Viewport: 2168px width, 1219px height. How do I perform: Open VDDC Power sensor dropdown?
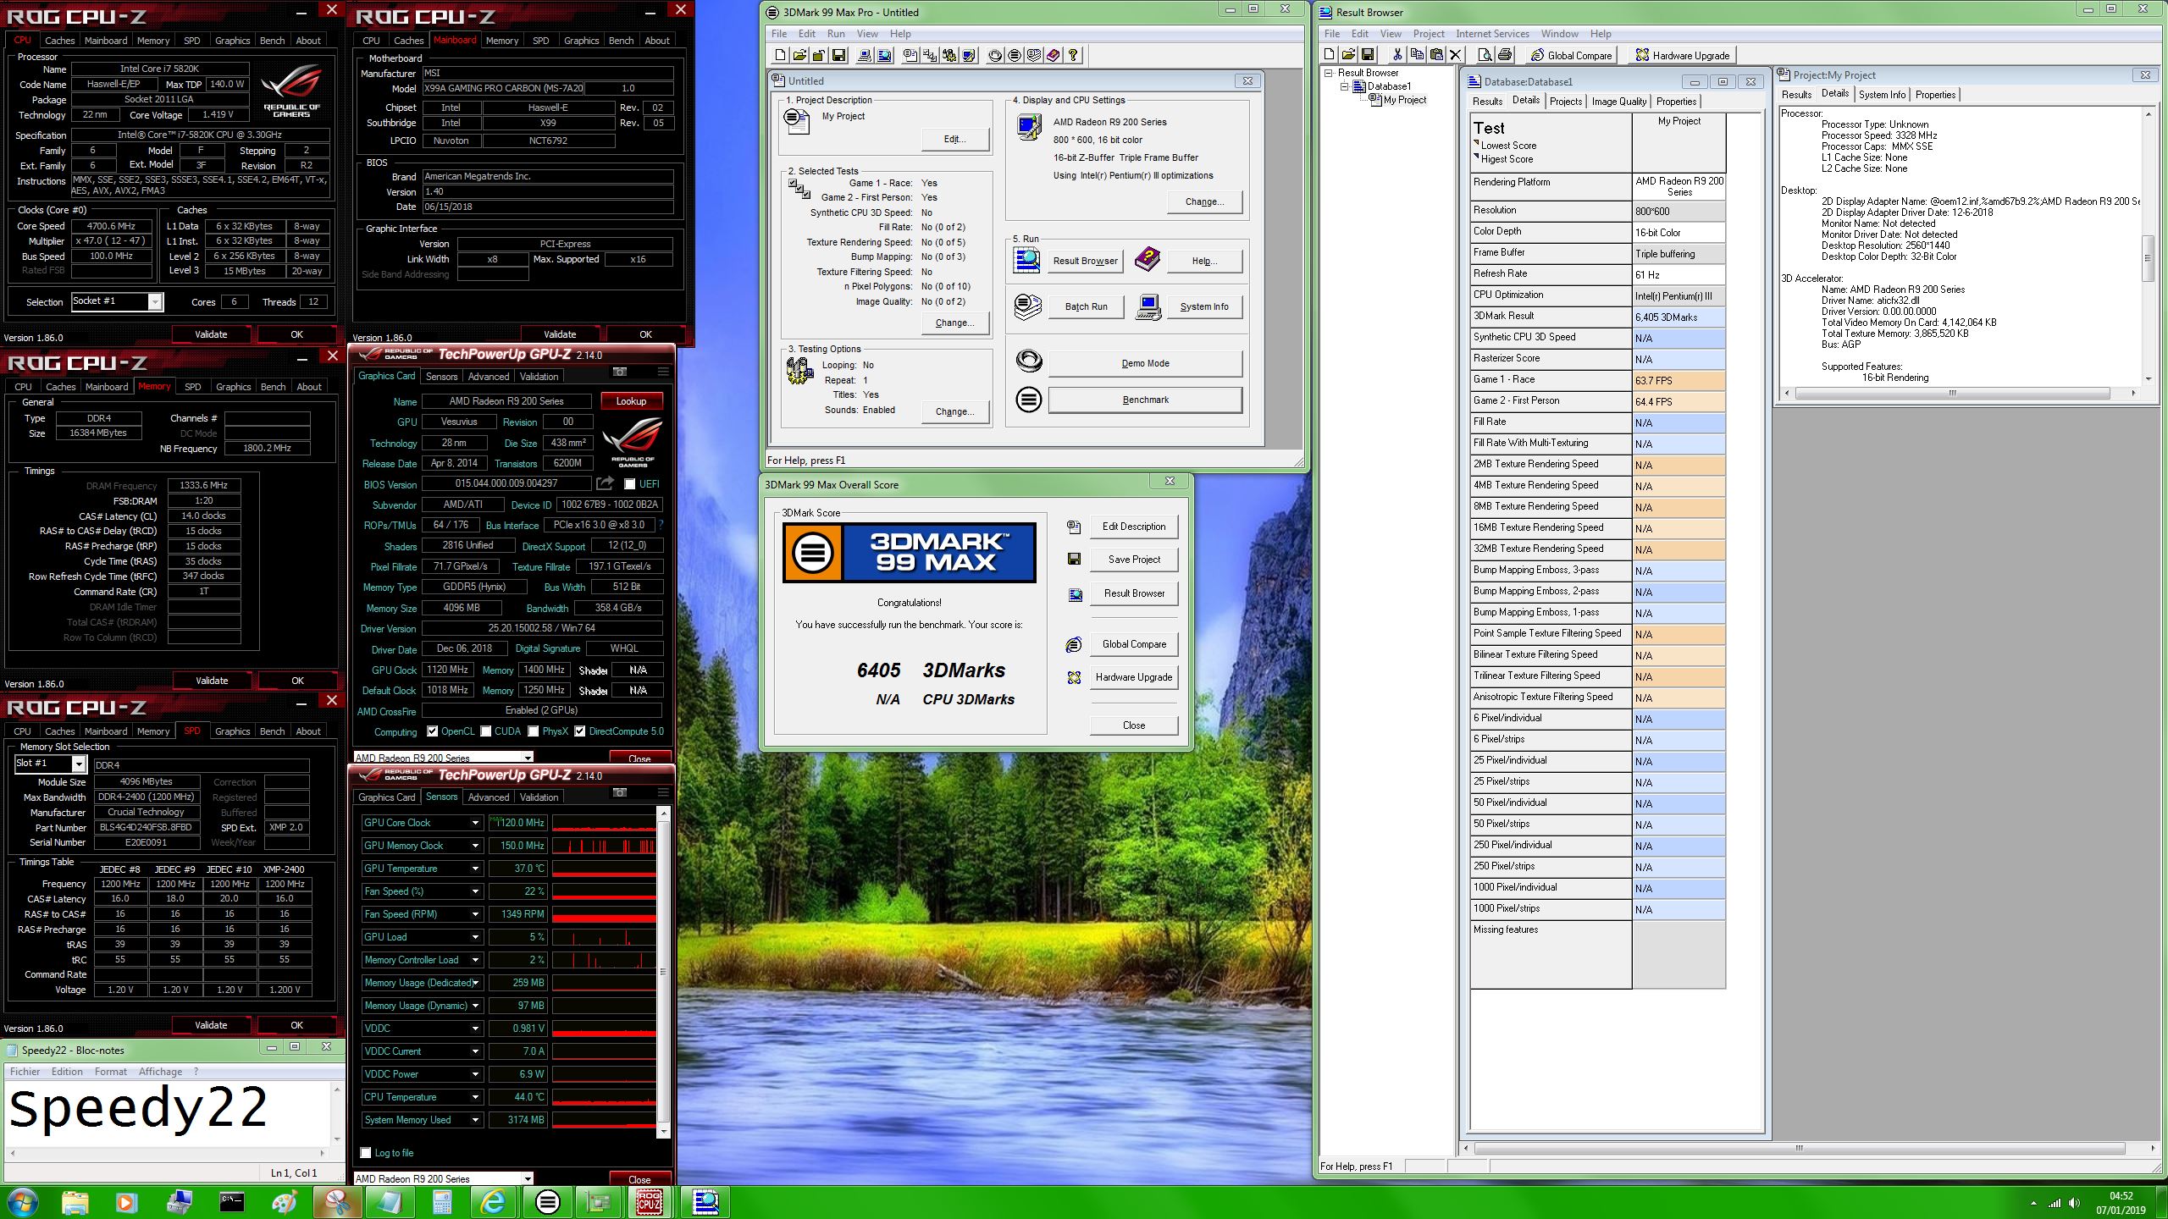(475, 1074)
